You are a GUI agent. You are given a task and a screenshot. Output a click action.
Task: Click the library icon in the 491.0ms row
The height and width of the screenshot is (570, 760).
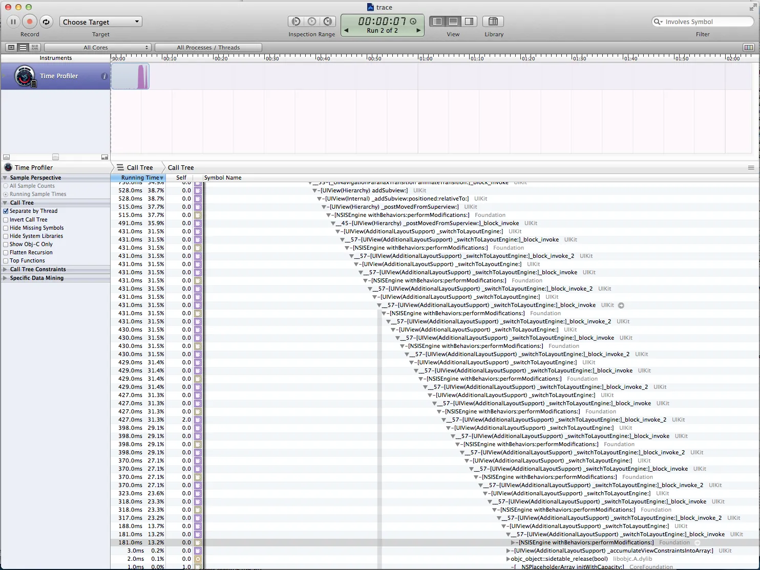click(x=198, y=223)
